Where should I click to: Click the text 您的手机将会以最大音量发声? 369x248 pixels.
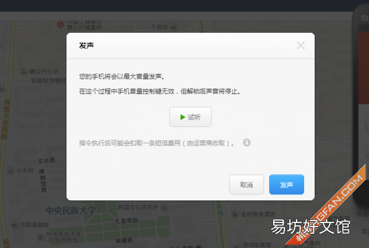tap(121, 77)
